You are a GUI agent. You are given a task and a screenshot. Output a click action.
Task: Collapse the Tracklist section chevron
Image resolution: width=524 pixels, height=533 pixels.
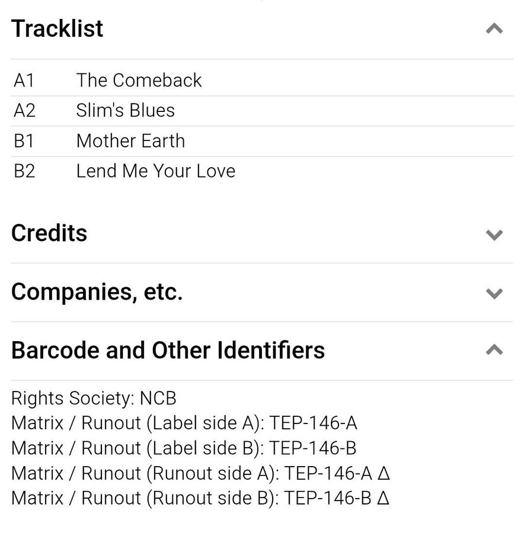[x=494, y=28]
